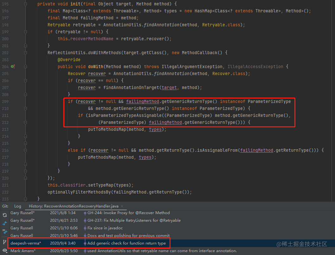Select the used AnnotationUtils commit by Mark Amans
This screenshot has height=255, width=335.
pyautogui.click(x=162, y=251)
